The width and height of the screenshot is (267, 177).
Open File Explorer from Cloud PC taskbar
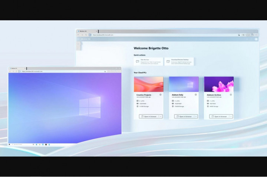(40, 144)
